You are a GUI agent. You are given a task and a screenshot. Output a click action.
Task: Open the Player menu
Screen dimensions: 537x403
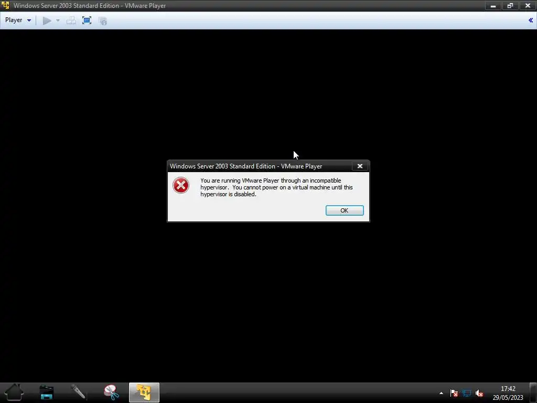(18, 20)
